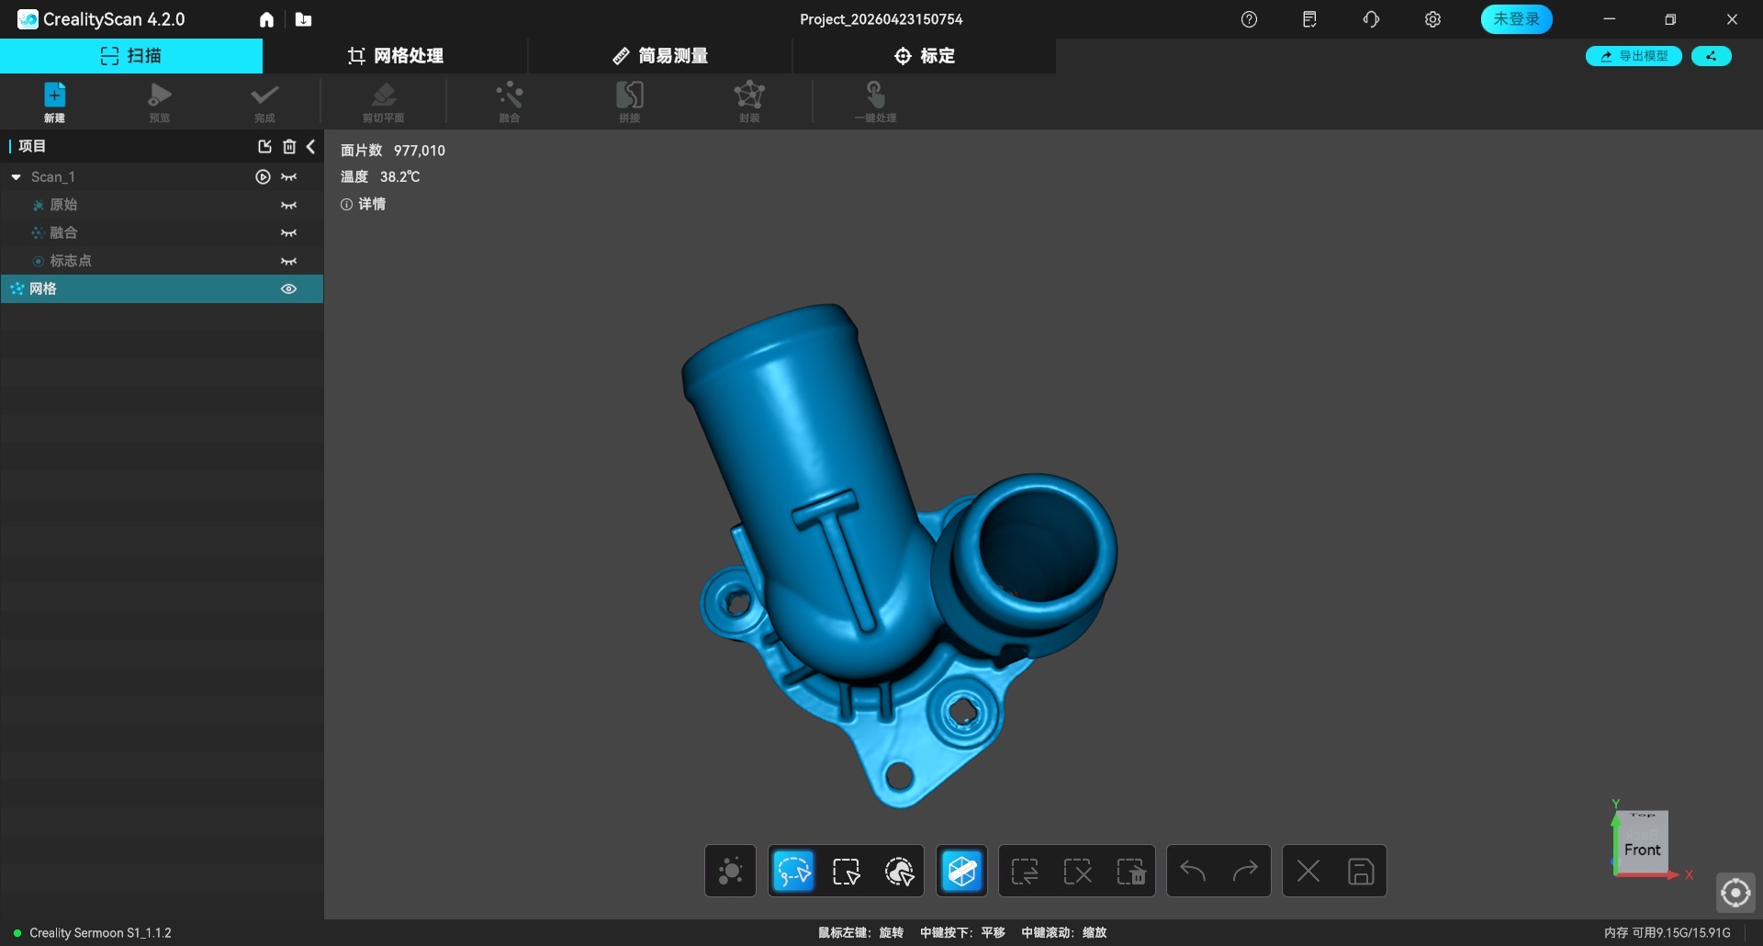
Task: Click the 导出模型 export button
Action: click(x=1634, y=56)
